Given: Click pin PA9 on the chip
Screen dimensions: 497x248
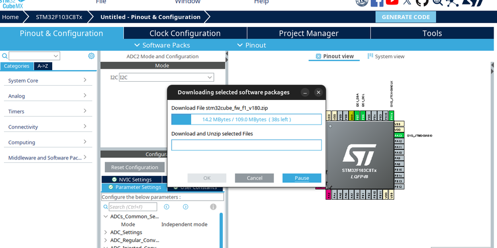Looking at the screenshot, I should click(x=399, y=158).
